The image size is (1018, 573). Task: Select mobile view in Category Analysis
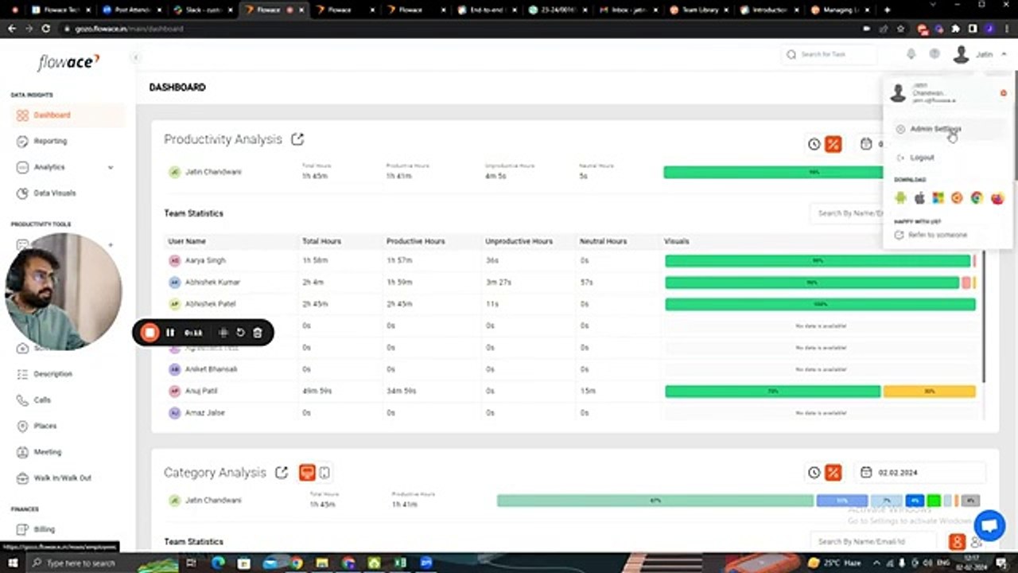(324, 473)
